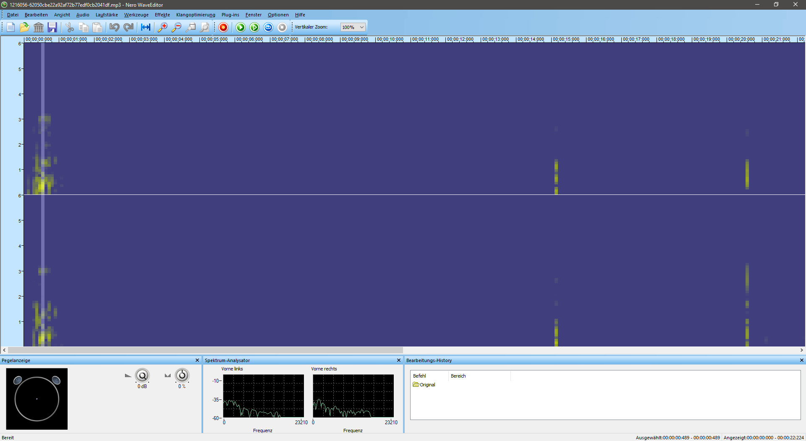Click the "Spektrum-Analysator" panel title
The width and height of the screenshot is (806, 441).
click(x=227, y=360)
